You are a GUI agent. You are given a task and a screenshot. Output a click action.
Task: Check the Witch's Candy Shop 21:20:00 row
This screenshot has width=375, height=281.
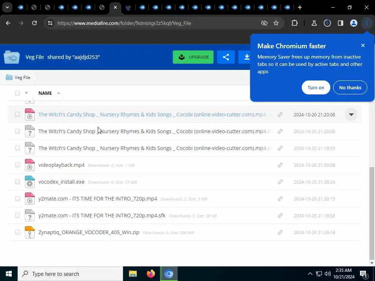pyautogui.click(x=18, y=131)
